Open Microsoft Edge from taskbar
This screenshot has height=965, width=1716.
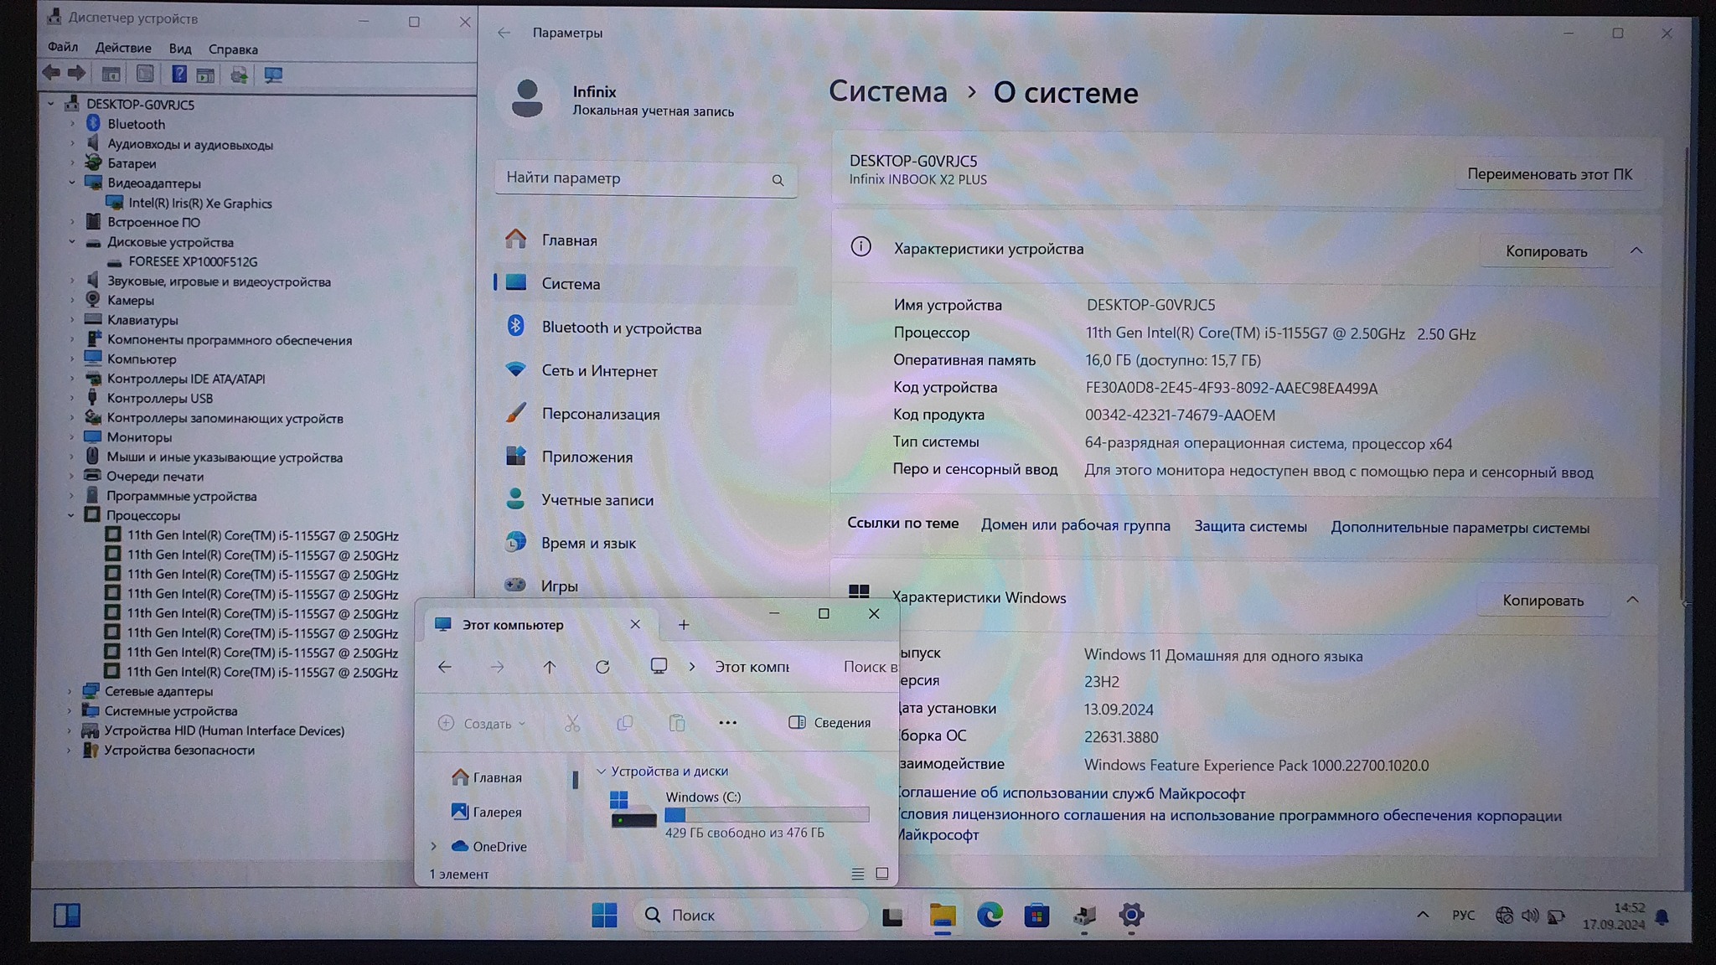pos(990,916)
